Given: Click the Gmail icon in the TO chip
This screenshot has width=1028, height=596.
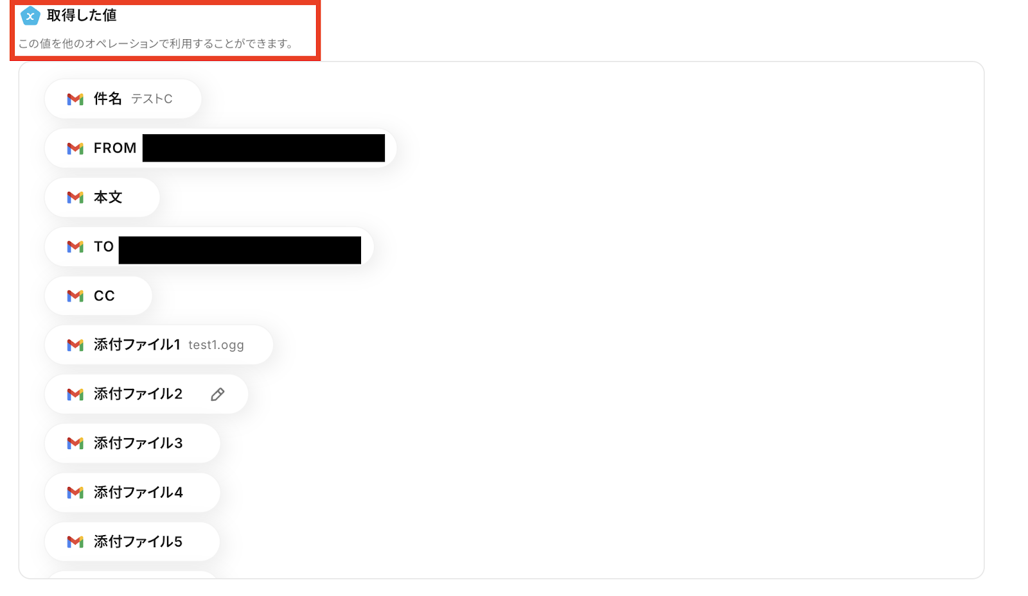Looking at the screenshot, I should point(75,246).
